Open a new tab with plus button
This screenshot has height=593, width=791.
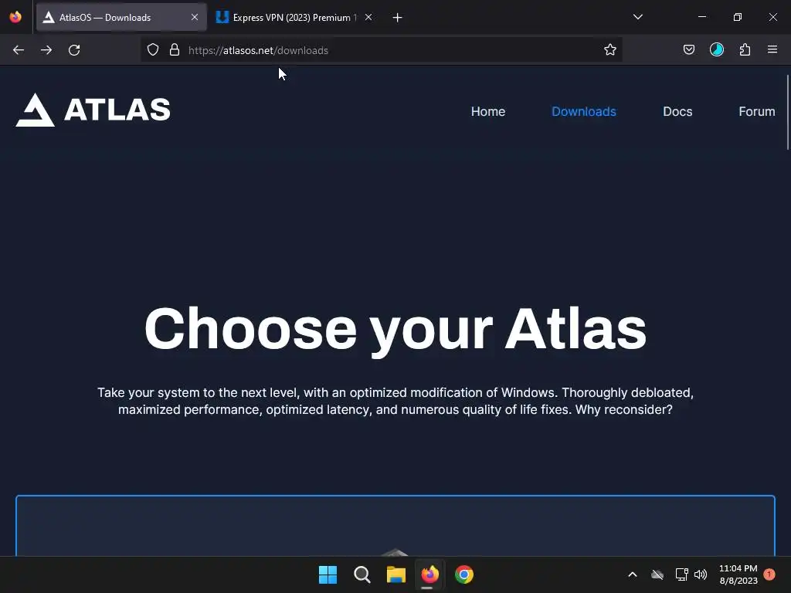point(398,18)
